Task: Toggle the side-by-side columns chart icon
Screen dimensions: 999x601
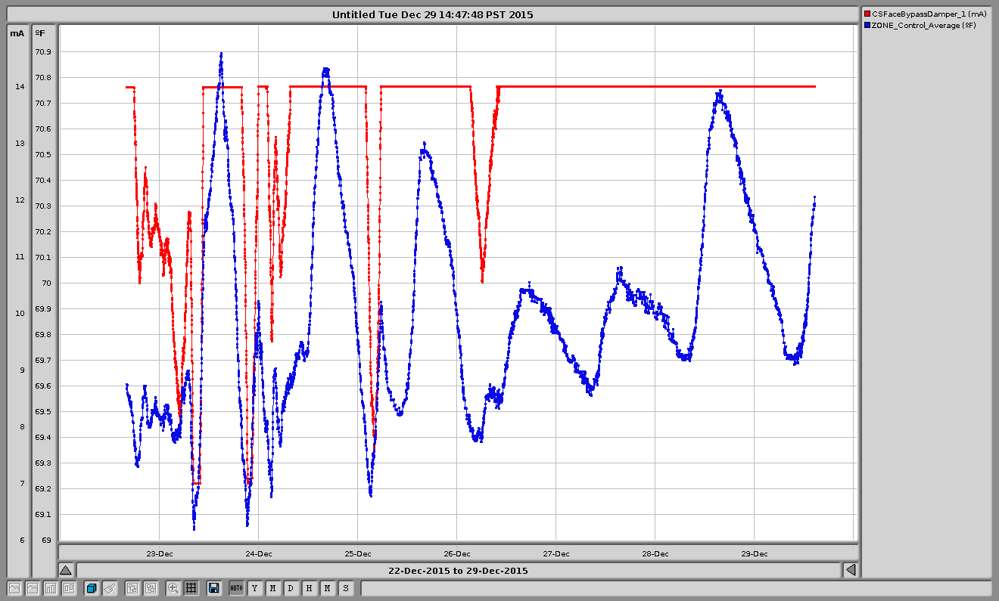Action: click(x=69, y=588)
